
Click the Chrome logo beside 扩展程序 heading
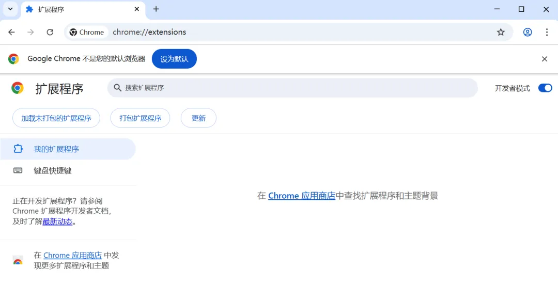[18, 88]
